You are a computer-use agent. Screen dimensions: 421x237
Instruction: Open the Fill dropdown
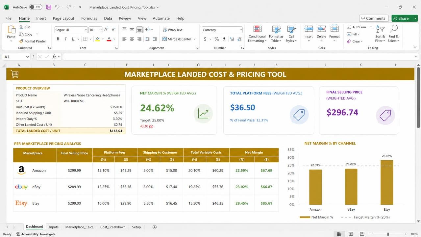tap(353, 34)
